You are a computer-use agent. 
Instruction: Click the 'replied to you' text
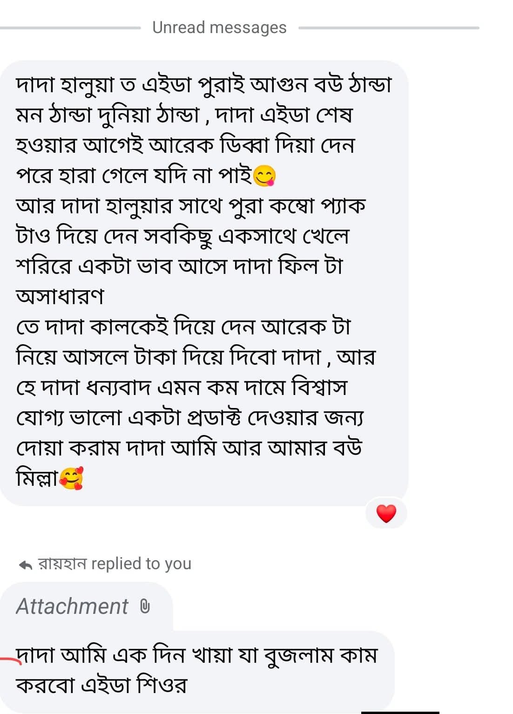pyautogui.click(x=142, y=564)
